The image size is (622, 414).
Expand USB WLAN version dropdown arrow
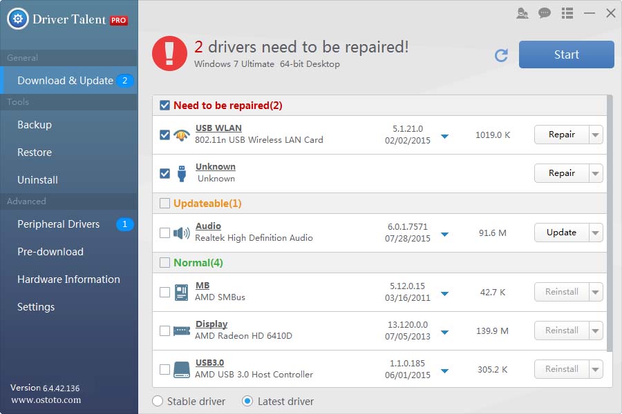[x=444, y=137]
